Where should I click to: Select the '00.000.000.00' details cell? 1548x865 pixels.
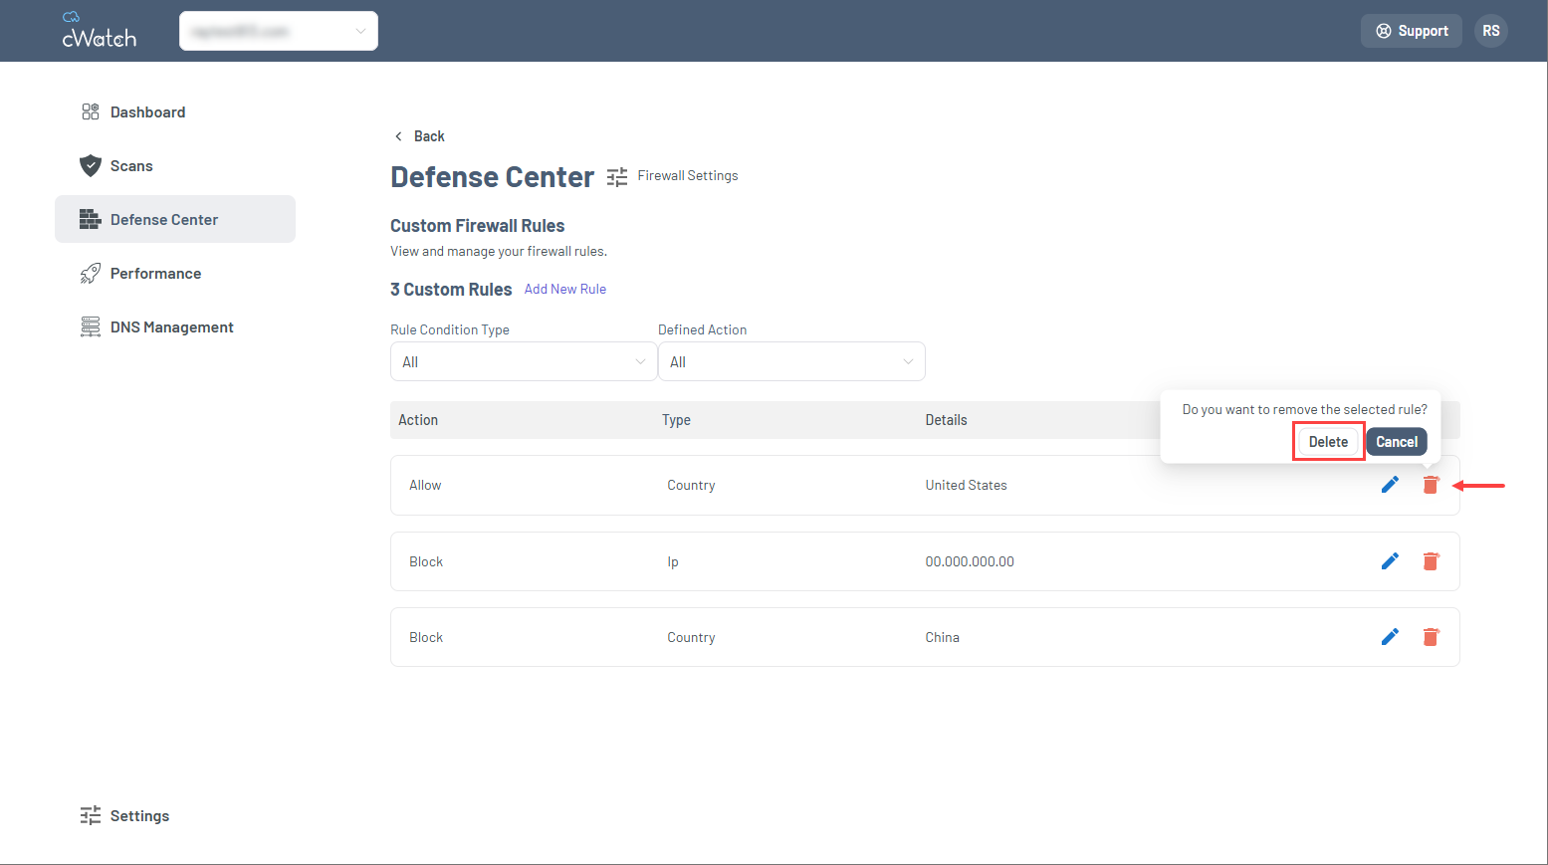pyautogui.click(x=970, y=562)
